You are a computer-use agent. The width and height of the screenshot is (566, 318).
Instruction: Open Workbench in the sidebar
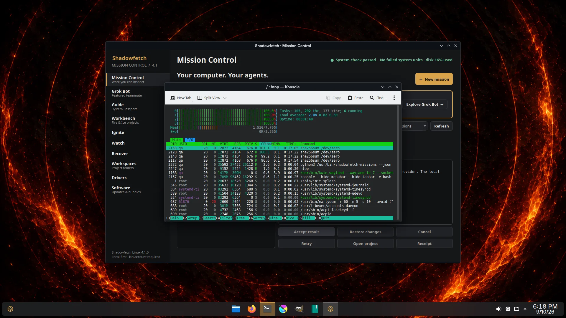138,120
